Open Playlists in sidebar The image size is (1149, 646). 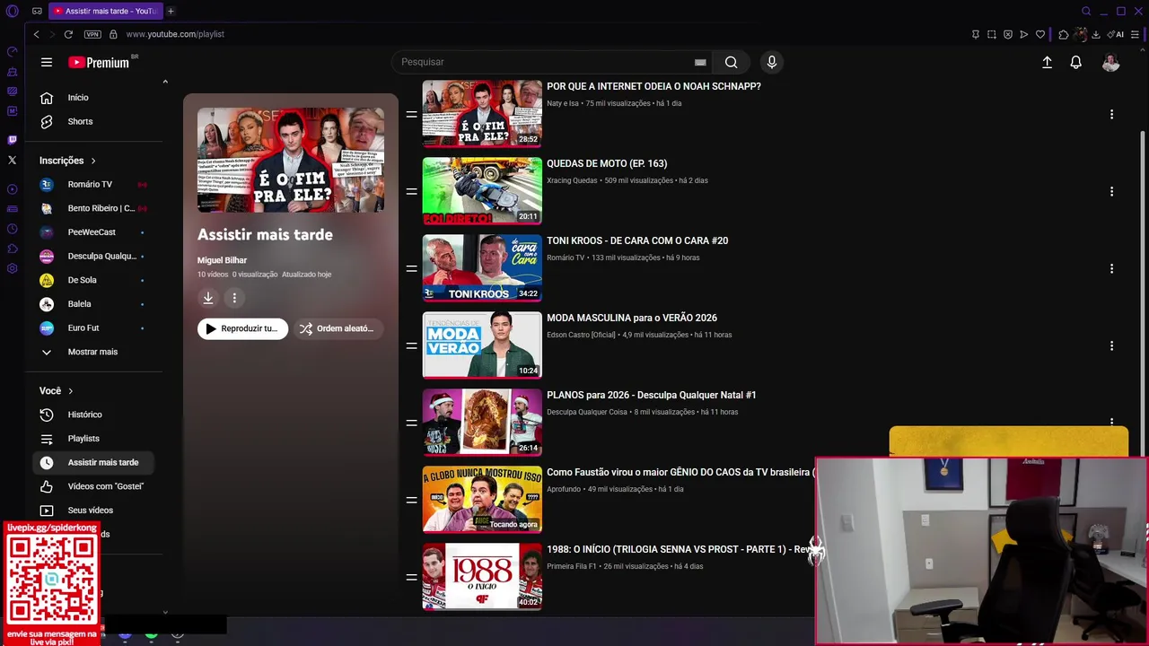(92, 439)
